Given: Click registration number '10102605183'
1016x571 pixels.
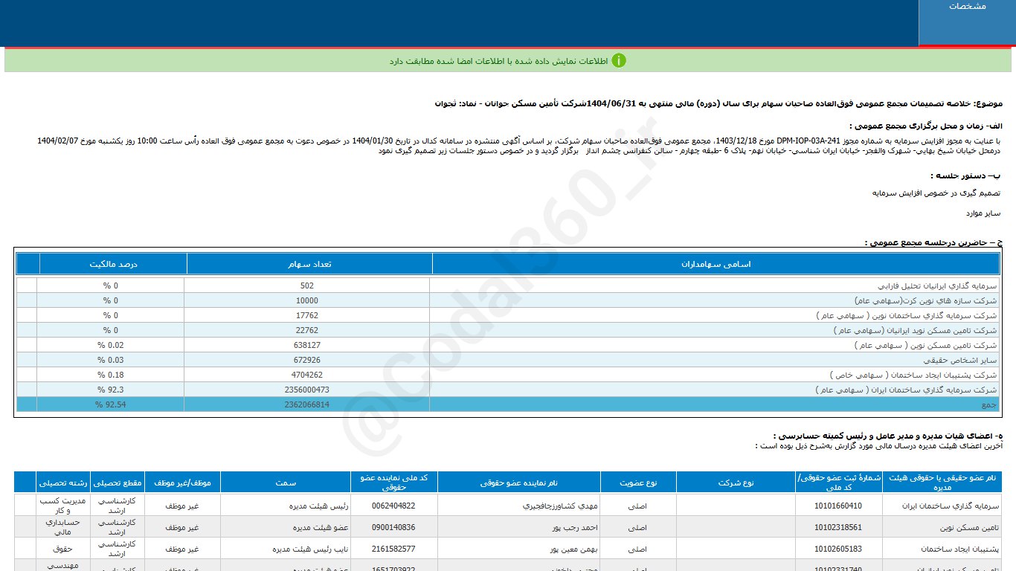Looking at the screenshot, I should (x=838, y=549).
